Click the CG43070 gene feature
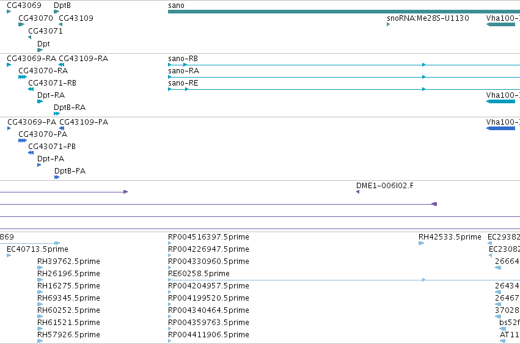The image size is (520, 344). coord(21,24)
